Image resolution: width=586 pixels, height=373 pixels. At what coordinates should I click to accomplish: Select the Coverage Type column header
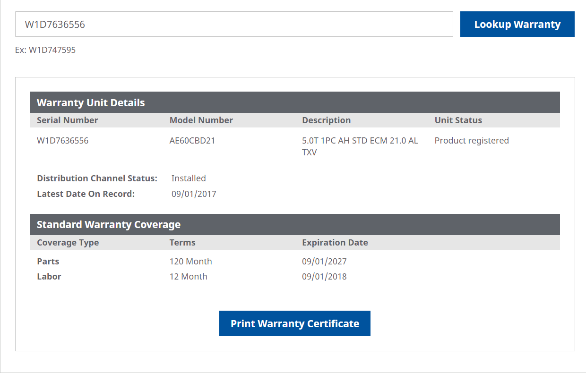[x=68, y=242]
